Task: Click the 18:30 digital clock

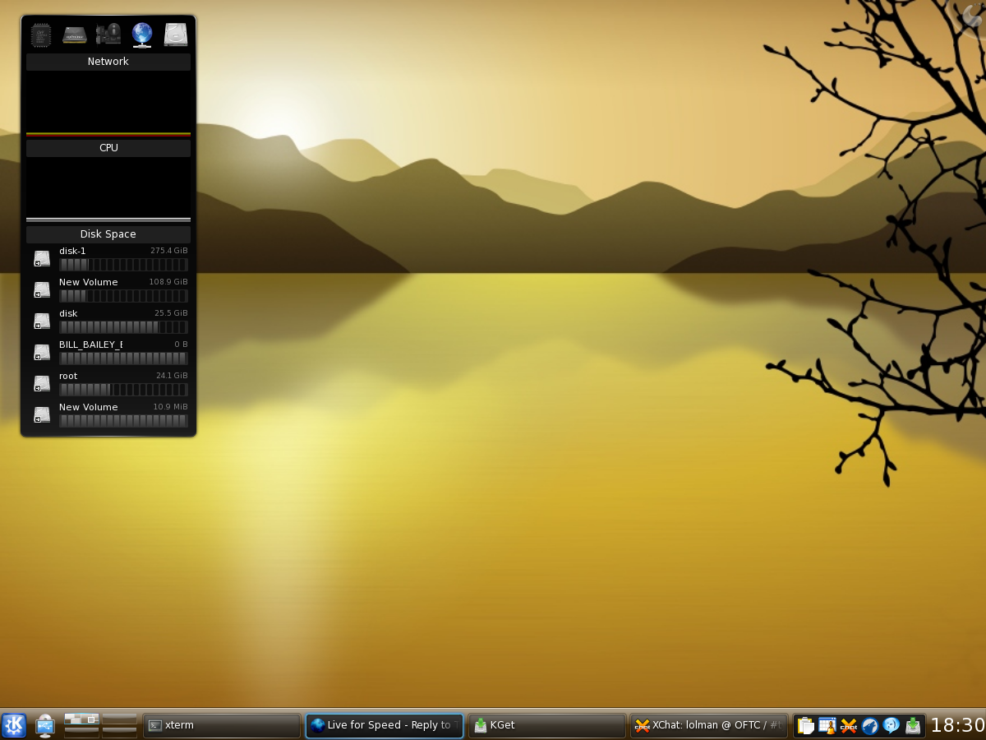Action: click(x=957, y=725)
